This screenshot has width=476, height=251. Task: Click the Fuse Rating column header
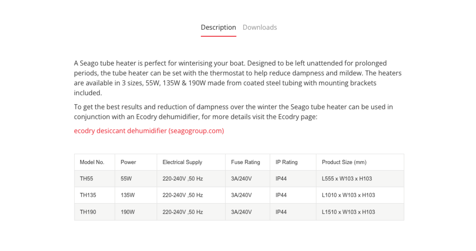click(248, 162)
